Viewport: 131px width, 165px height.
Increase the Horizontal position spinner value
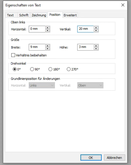(48, 27)
